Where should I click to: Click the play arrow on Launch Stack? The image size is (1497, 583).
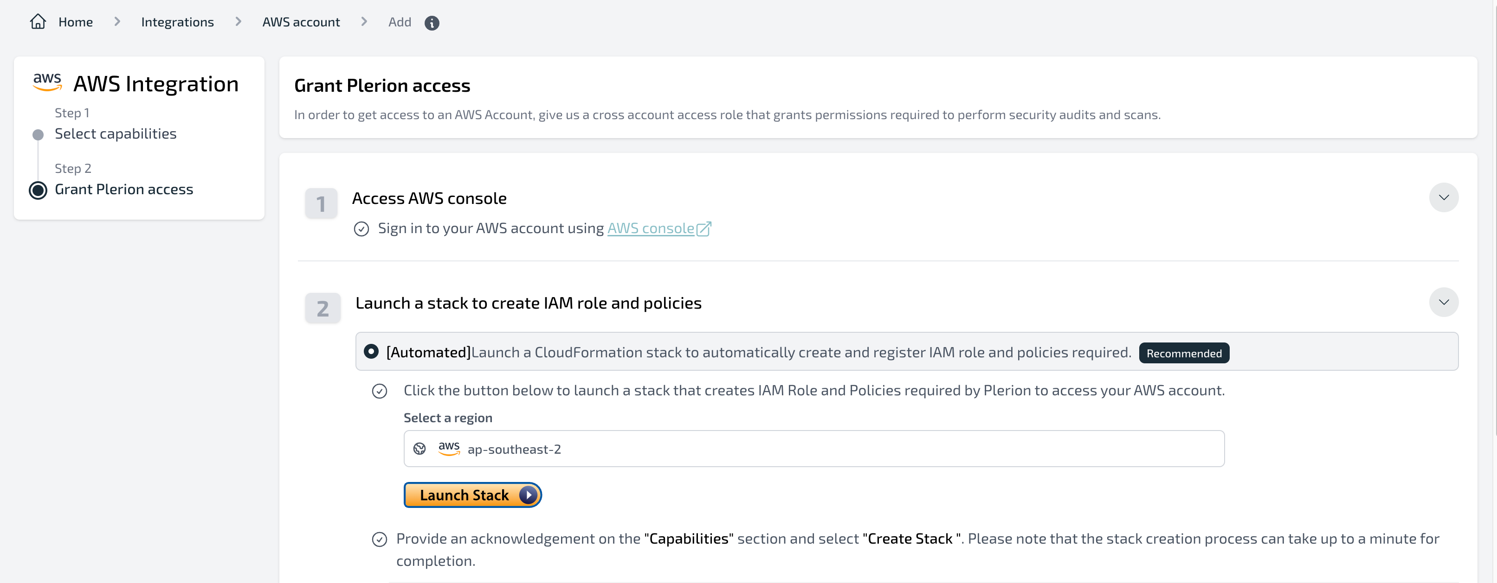pos(528,495)
